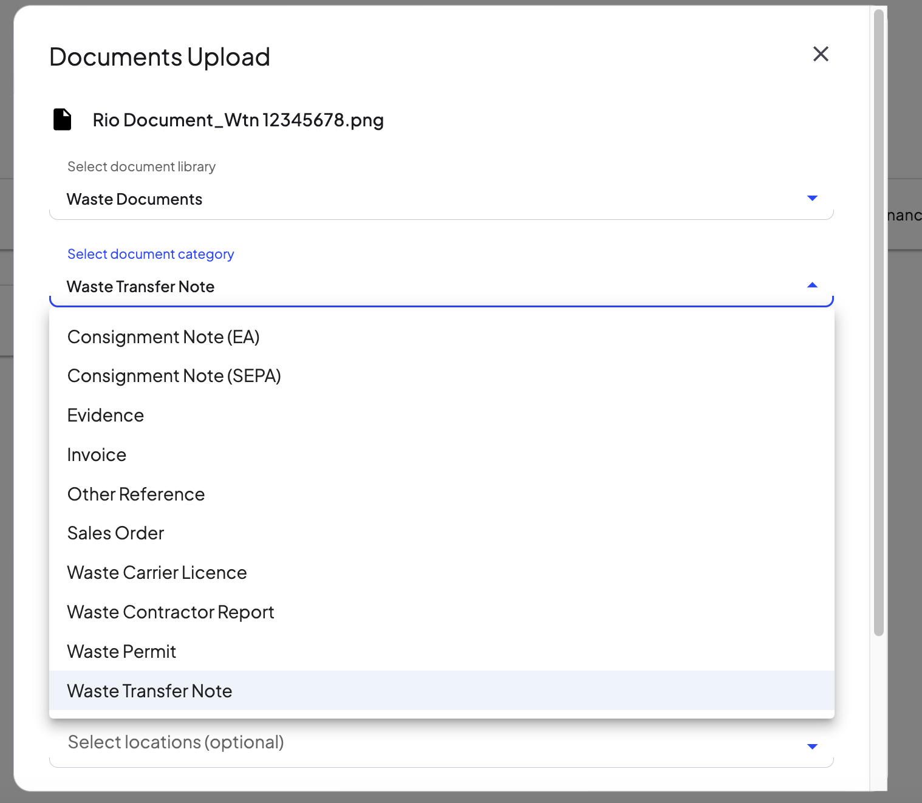Click the Documents Upload dialog title
Screen dimensions: 922x803
pyautogui.click(x=159, y=56)
